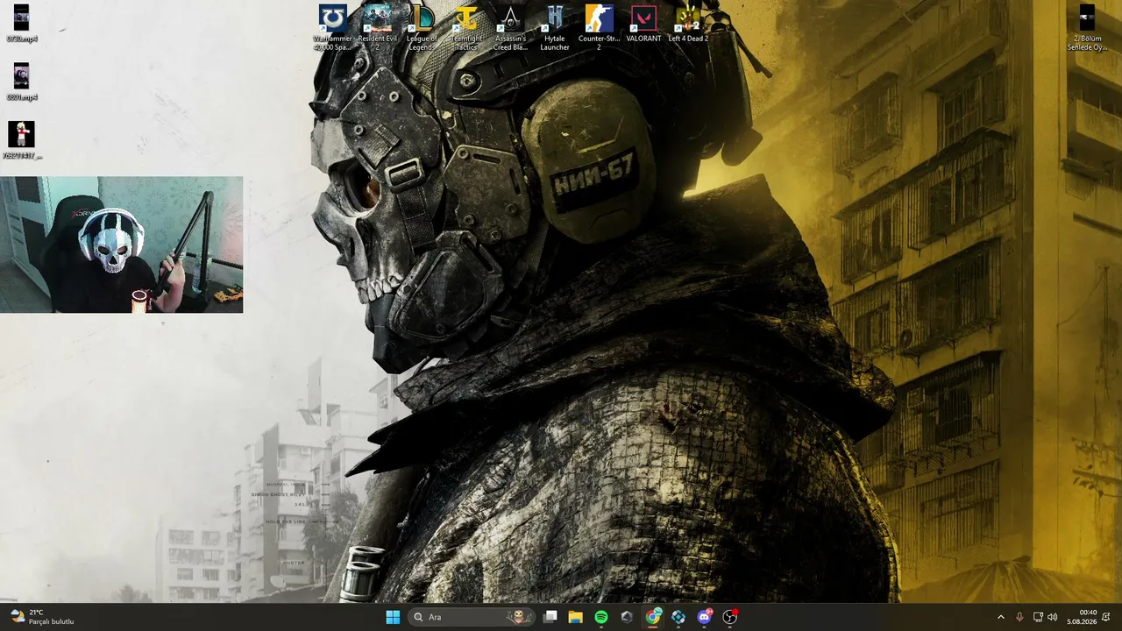Open the weather widget showing 21°C
The image size is (1122, 631).
[42, 617]
